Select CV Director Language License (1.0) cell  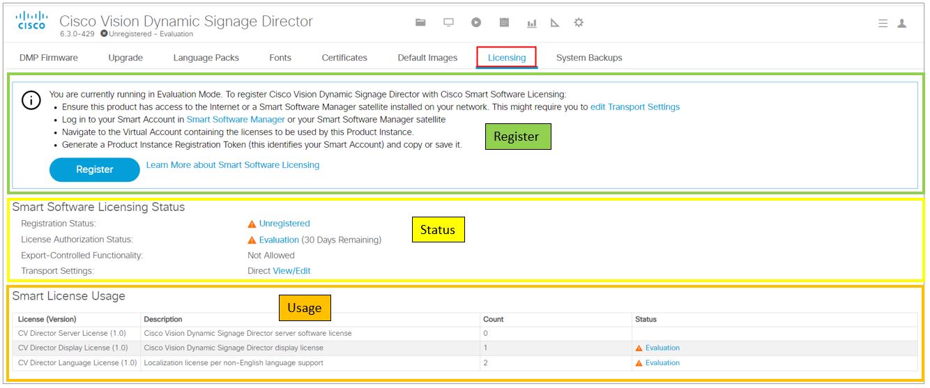coord(77,363)
